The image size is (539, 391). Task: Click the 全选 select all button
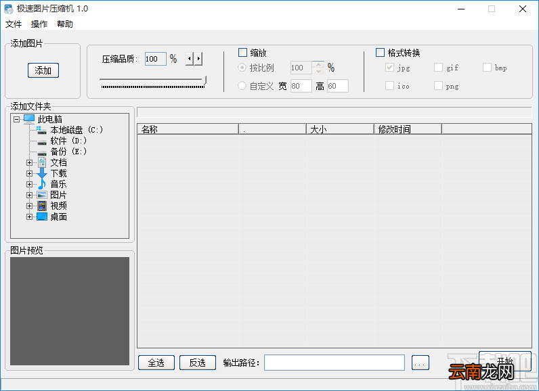pyautogui.click(x=156, y=363)
